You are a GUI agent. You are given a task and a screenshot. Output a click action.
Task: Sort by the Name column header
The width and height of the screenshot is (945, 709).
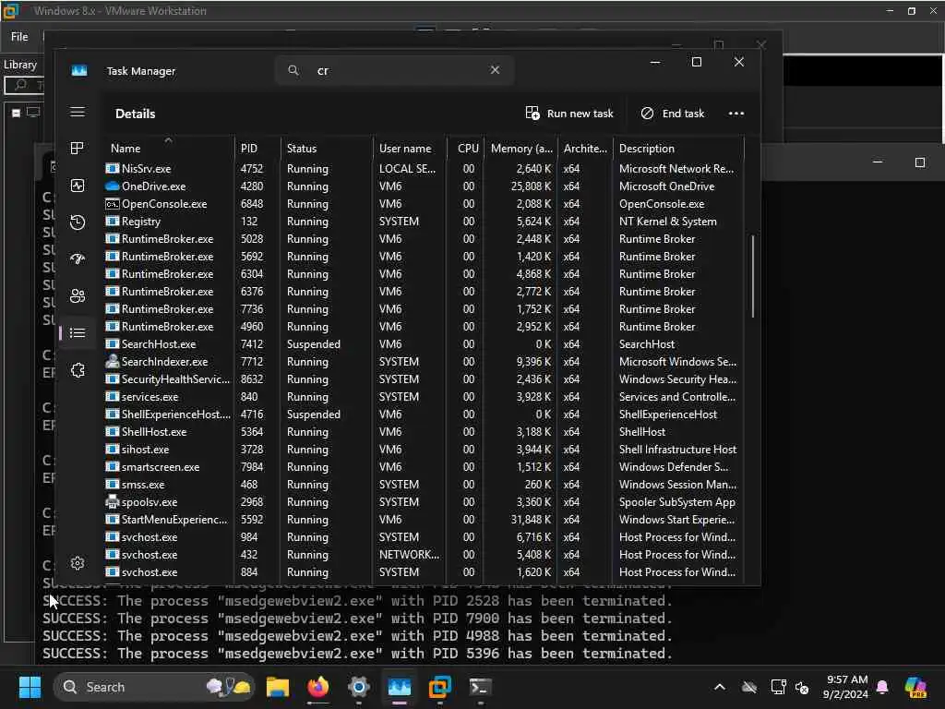[x=169, y=149]
